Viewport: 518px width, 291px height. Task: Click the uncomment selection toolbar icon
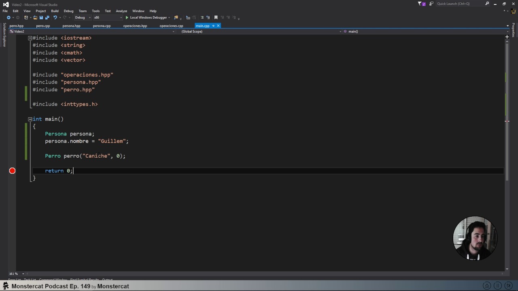(208, 17)
